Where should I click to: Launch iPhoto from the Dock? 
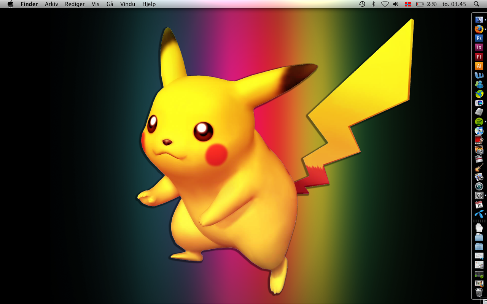coord(479,149)
